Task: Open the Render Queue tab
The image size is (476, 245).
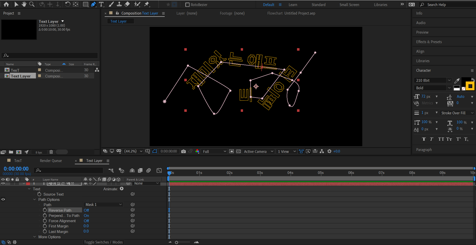Action: click(x=51, y=161)
